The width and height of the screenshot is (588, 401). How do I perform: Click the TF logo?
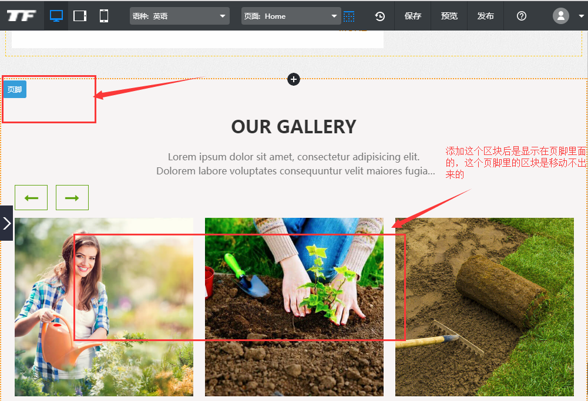coord(22,16)
